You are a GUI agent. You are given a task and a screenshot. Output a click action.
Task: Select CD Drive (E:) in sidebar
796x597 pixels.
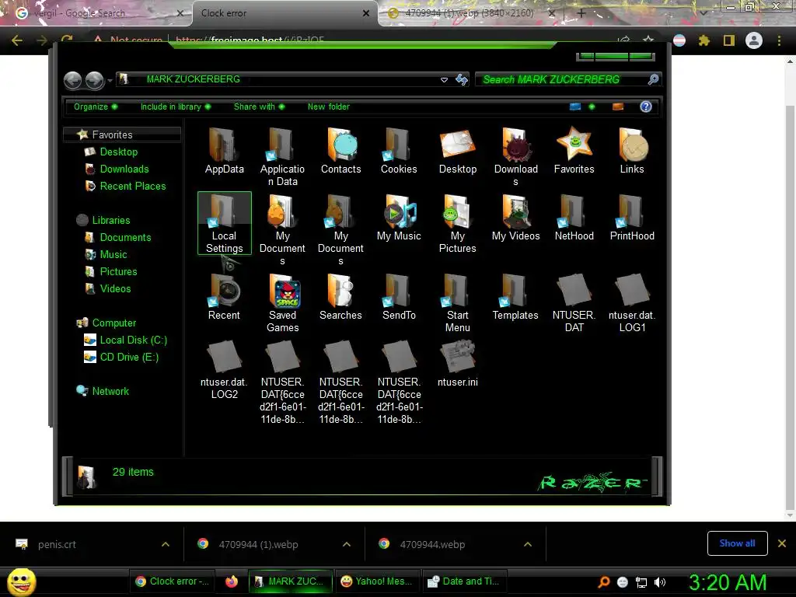tap(128, 358)
